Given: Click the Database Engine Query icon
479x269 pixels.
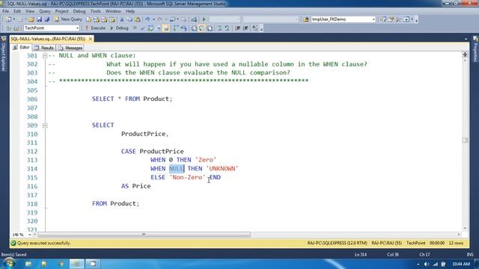Looking at the screenshot, I should pos(88,19).
